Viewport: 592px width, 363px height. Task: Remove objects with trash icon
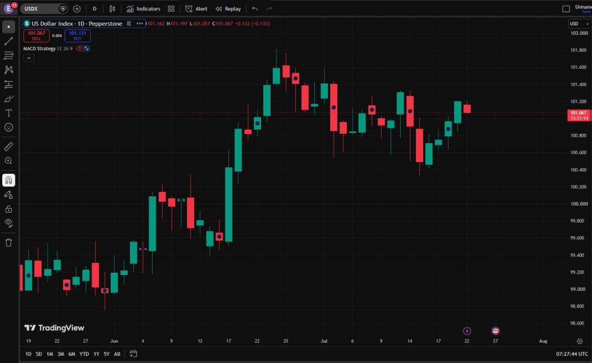point(9,243)
